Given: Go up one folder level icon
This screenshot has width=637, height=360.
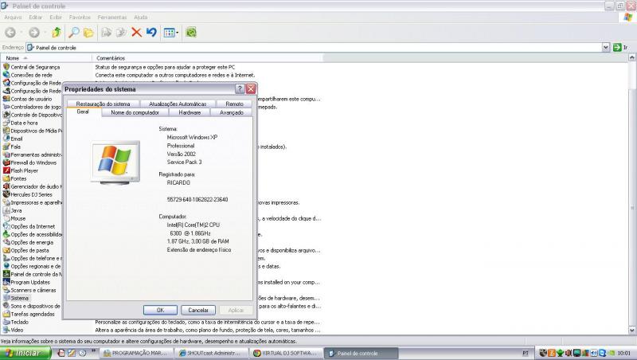Looking at the screenshot, I should tap(57, 33).
